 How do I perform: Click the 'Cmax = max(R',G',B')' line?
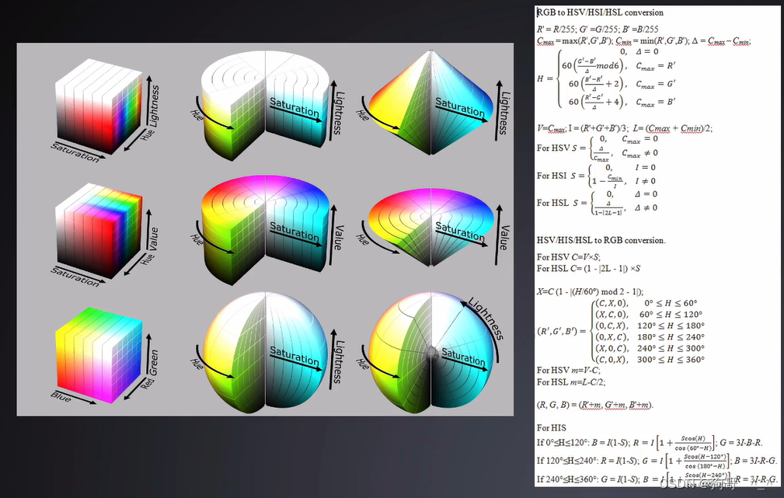644,41
